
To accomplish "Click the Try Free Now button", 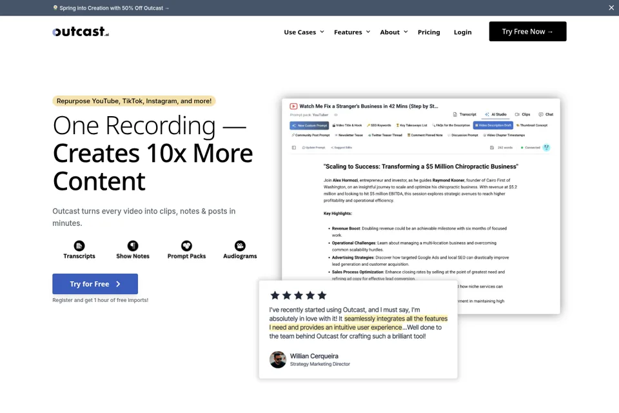I will coord(527,31).
